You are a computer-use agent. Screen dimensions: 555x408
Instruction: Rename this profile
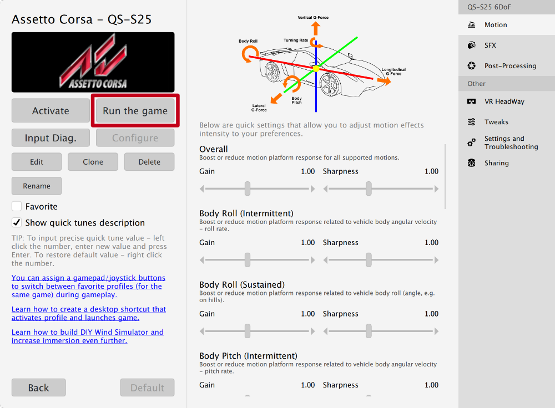(x=37, y=186)
